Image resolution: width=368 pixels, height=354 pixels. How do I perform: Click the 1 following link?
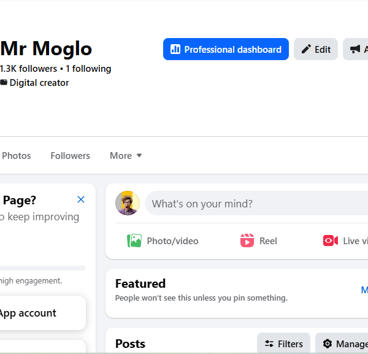coord(88,69)
